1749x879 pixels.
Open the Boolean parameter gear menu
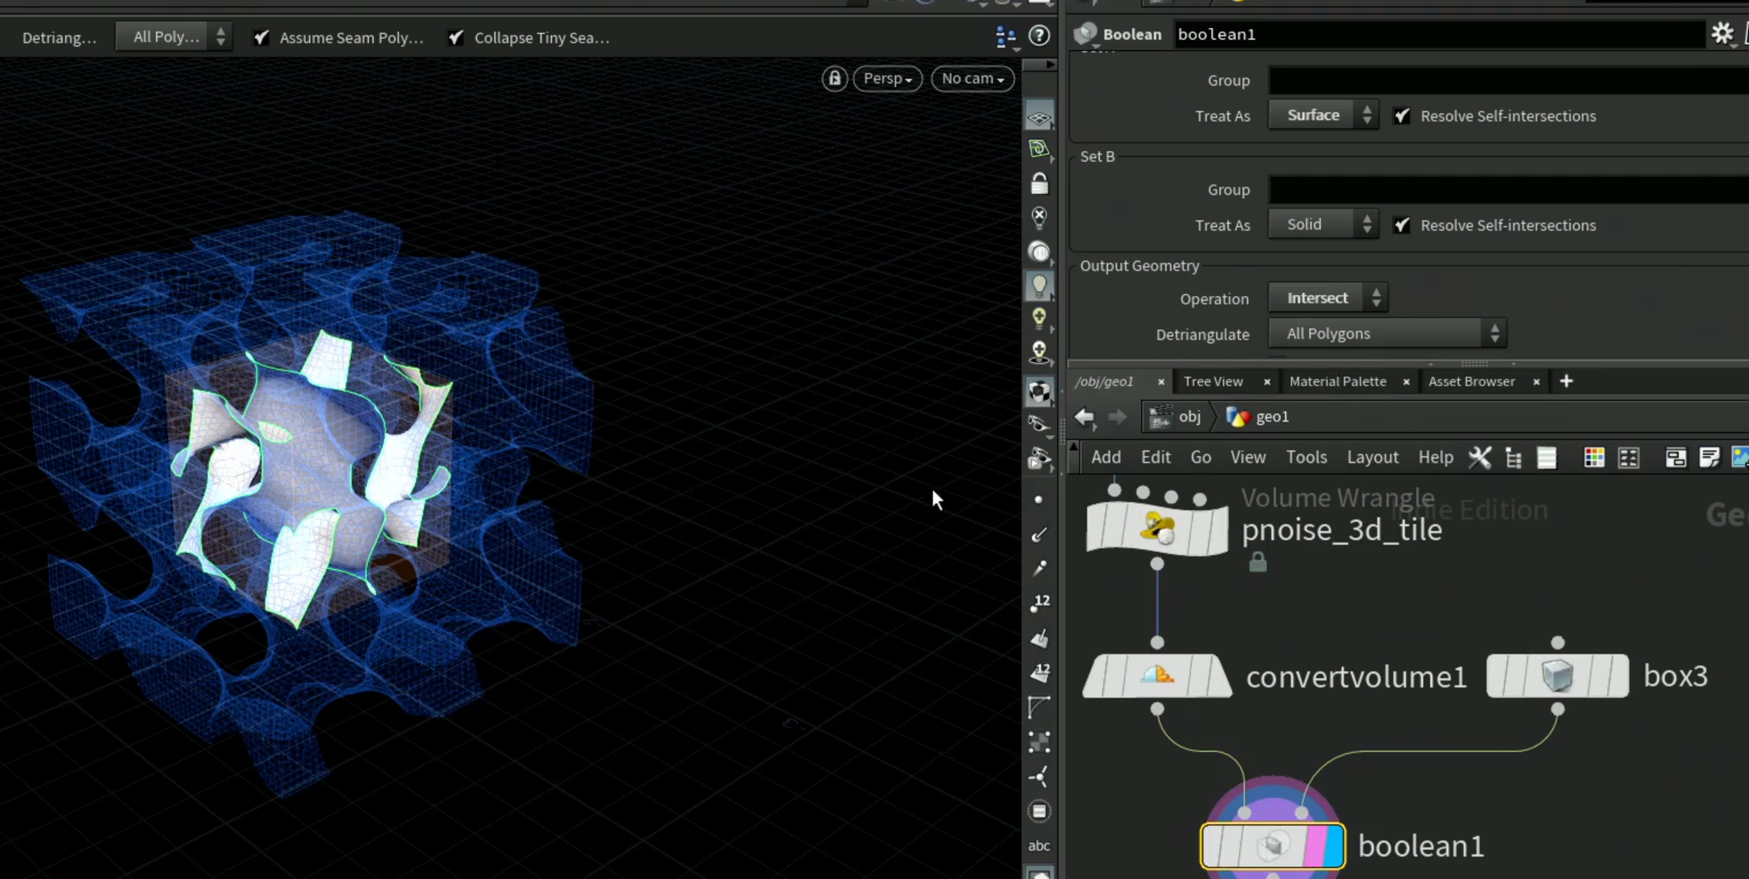click(x=1723, y=34)
